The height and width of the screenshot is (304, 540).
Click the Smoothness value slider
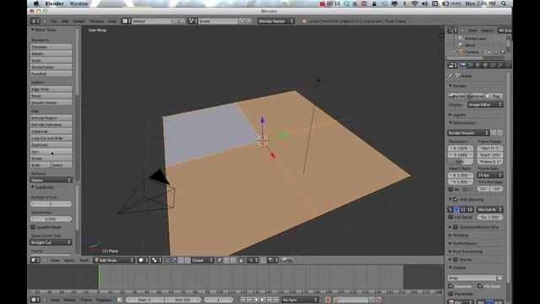(x=51, y=219)
